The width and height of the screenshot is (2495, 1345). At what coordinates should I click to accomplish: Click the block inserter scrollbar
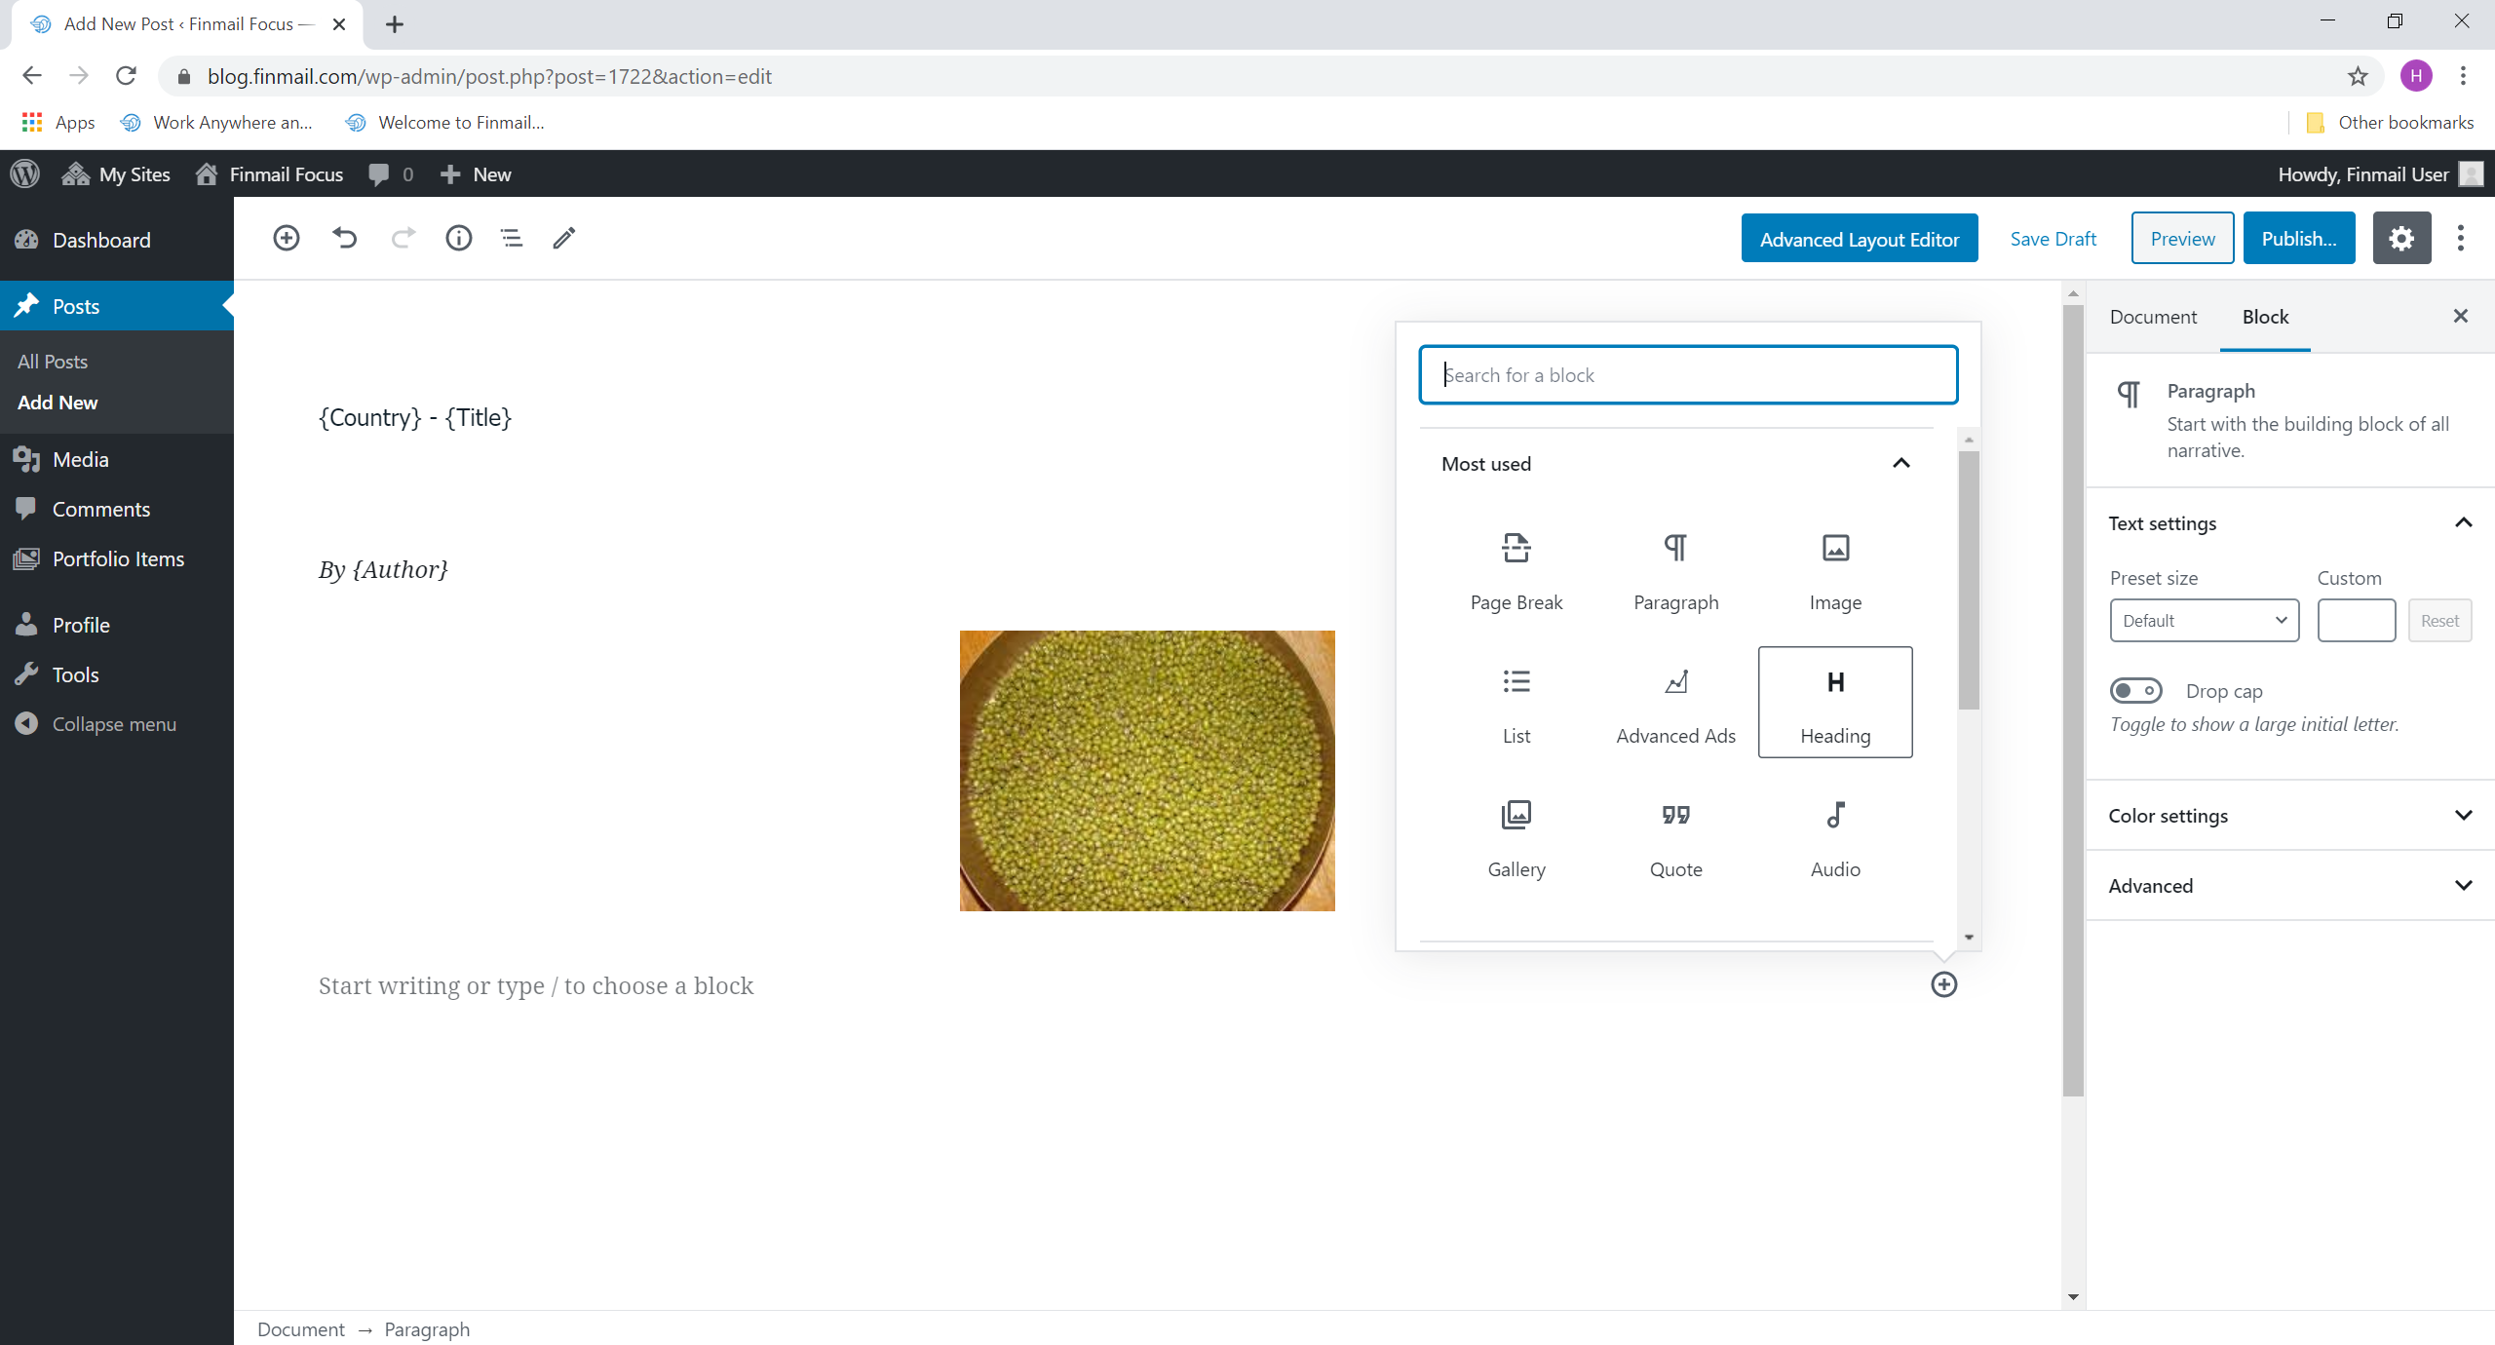tap(1969, 581)
